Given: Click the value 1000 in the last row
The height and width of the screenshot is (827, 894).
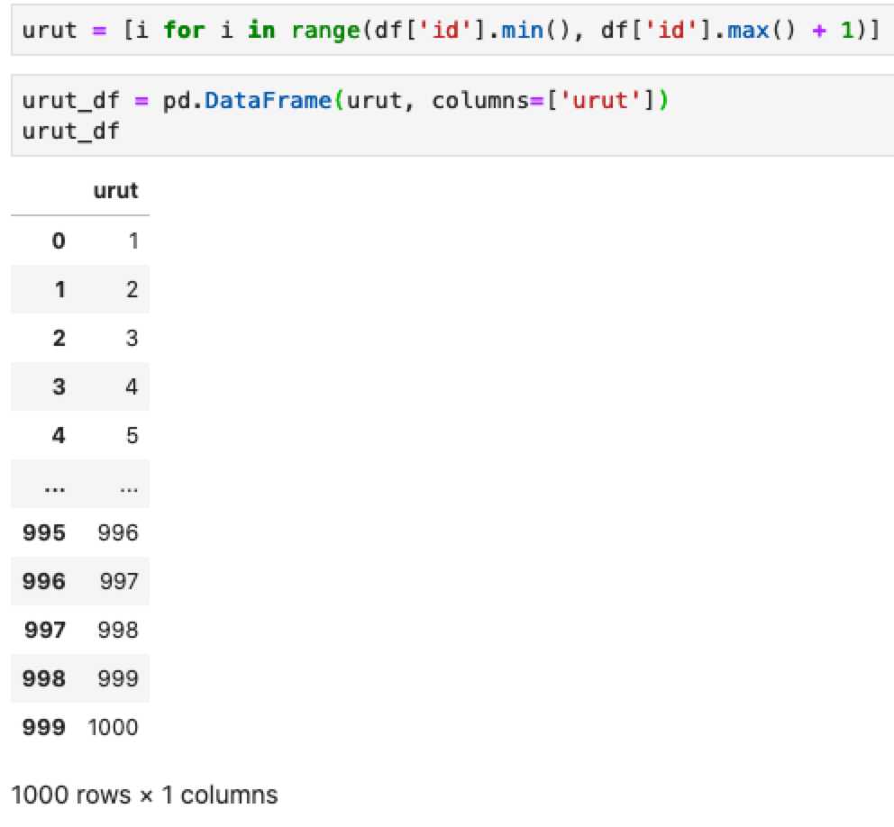Looking at the screenshot, I should pos(114,727).
